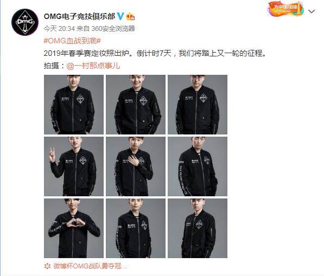This screenshot has height=276, width=324.
Task: Open the @一村那点事儿 mention link
Action: 93,66
